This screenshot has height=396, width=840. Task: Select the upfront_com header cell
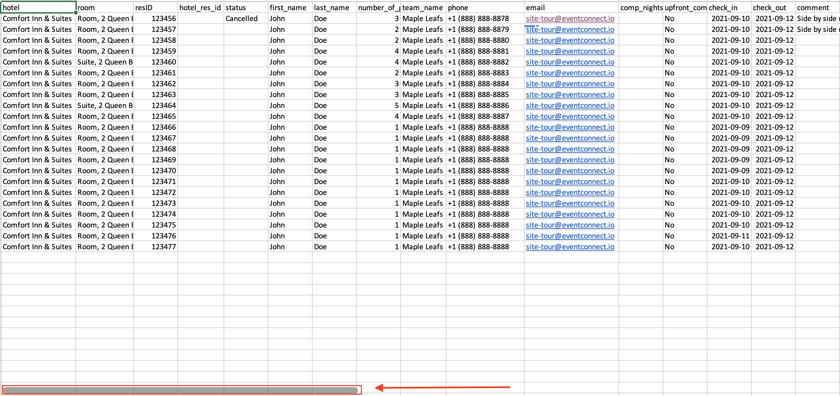click(684, 7)
